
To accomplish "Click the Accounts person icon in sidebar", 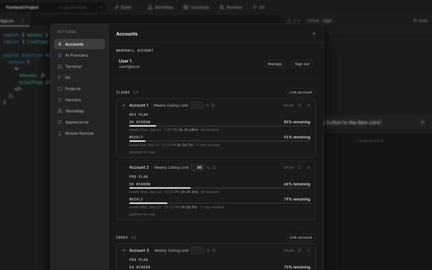I will [x=60, y=44].
